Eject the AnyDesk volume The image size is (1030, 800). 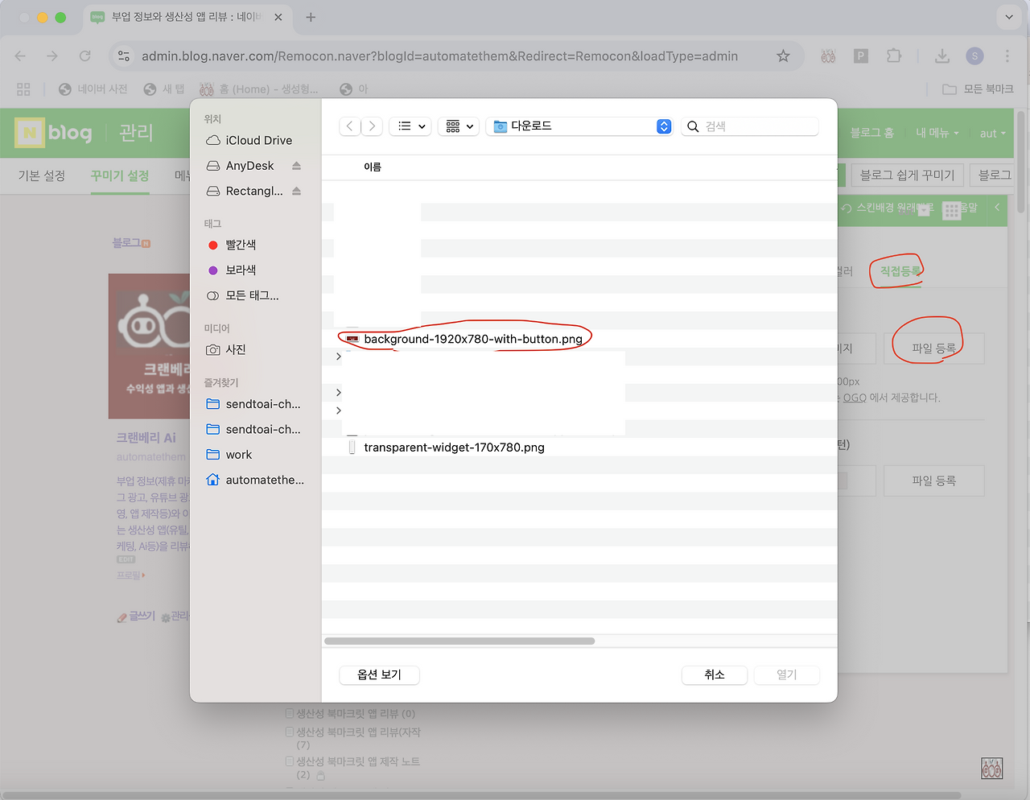pos(296,166)
